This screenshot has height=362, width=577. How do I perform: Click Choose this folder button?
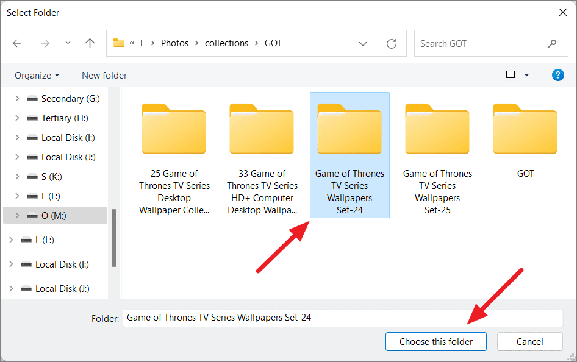(x=436, y=342)
